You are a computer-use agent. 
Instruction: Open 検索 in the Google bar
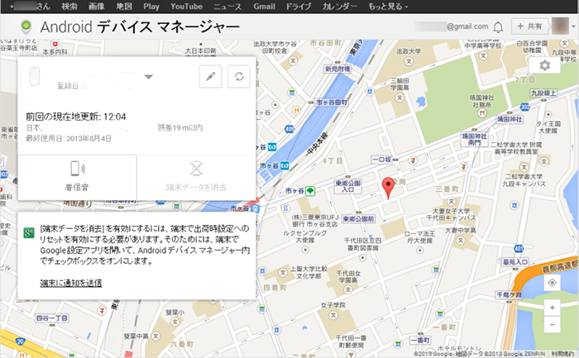click(69, 7)
